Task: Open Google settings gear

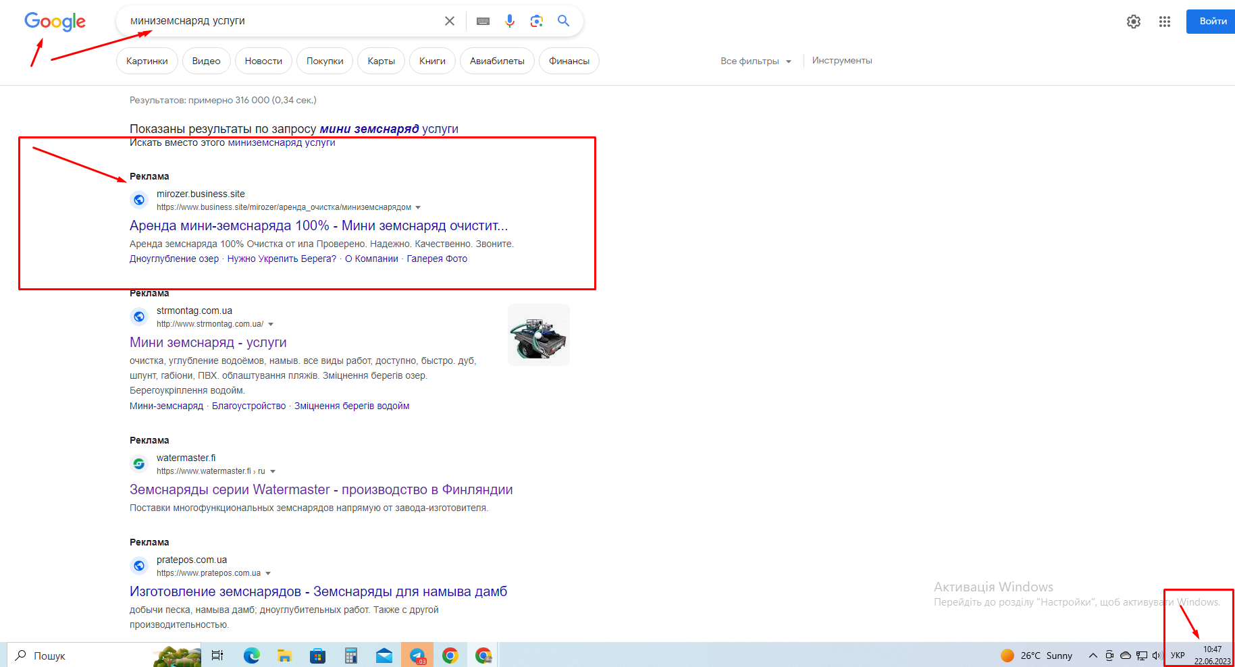Action: pos(1134,22)
